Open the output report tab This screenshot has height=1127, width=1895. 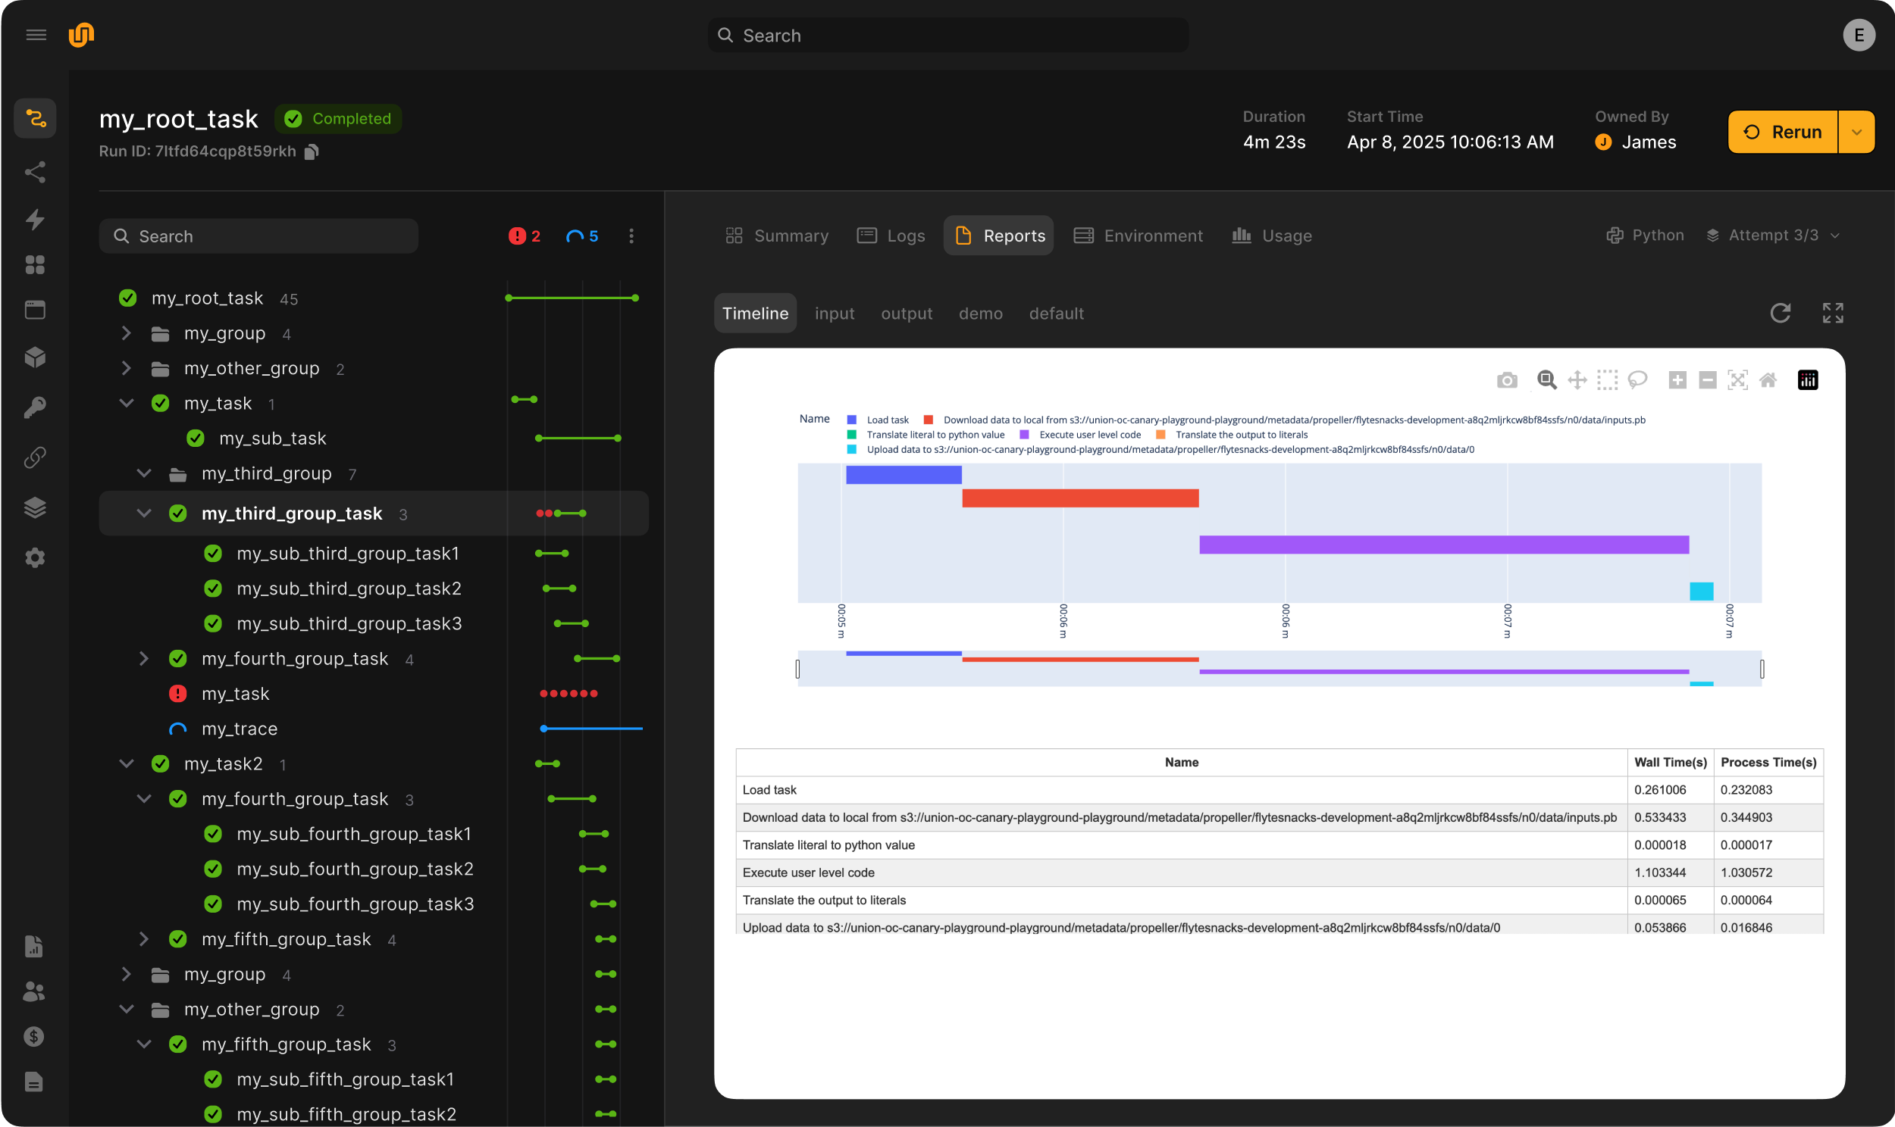(x=906, y=314)
